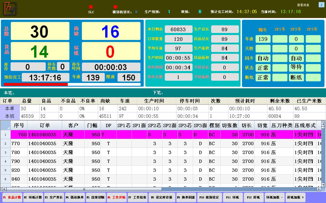The width and height of the screenshot is (326, 203).
Task: Open 查看消息 link at top right
Action: tap(303, 5)
